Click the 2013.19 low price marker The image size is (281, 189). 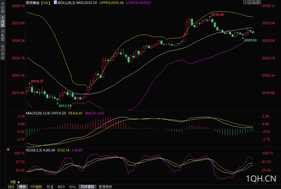point(65,106)
